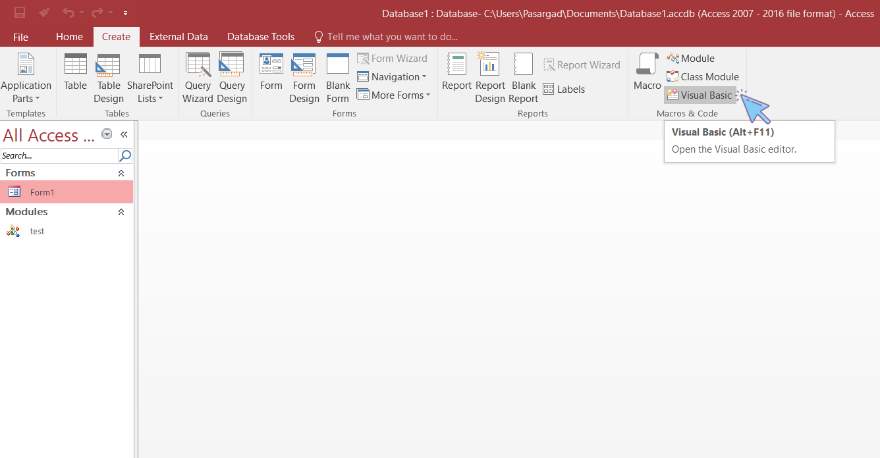Viewport: 880px width, 458px height.
Task: Create a table with Table Design
Action: (x=108, y=74)
